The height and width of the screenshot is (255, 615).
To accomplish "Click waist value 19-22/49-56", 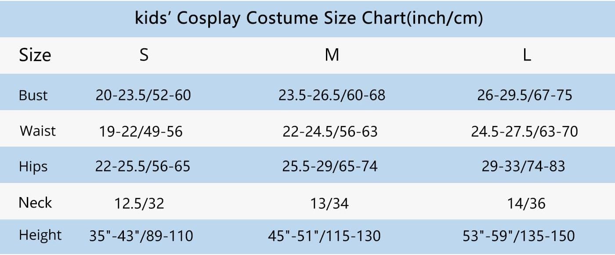I will click(x=141, y=131).
